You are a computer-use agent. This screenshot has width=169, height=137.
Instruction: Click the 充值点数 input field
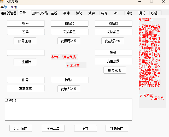[113, 61]
